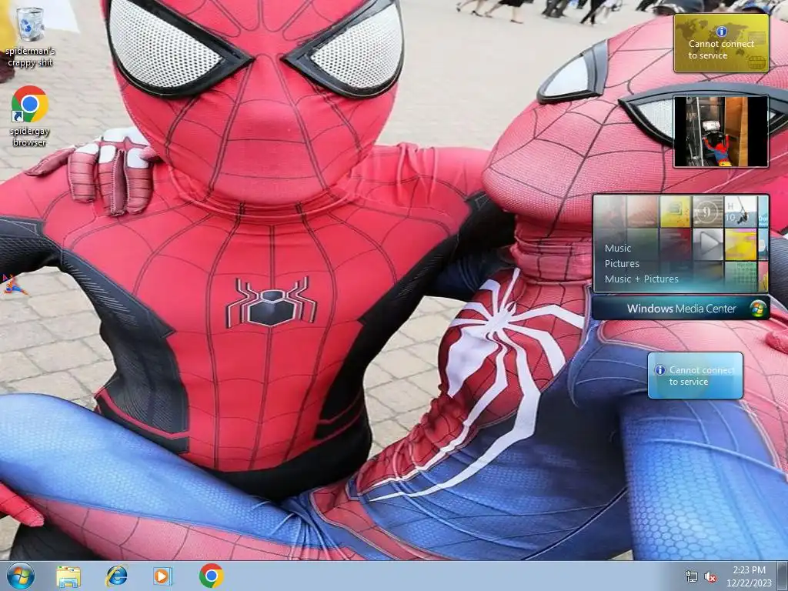Click the blue weather gadget info icon
The image size is (788, 591).
pyautogui.click(x=659, y=370)
